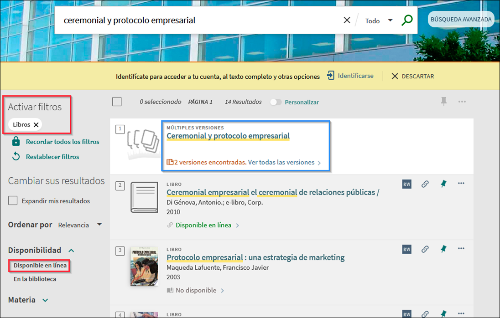The height and width of the screenshot is (318, 500).
Task: Open more actions ellipsis for result 3
Action: click(x=461, y=249)
